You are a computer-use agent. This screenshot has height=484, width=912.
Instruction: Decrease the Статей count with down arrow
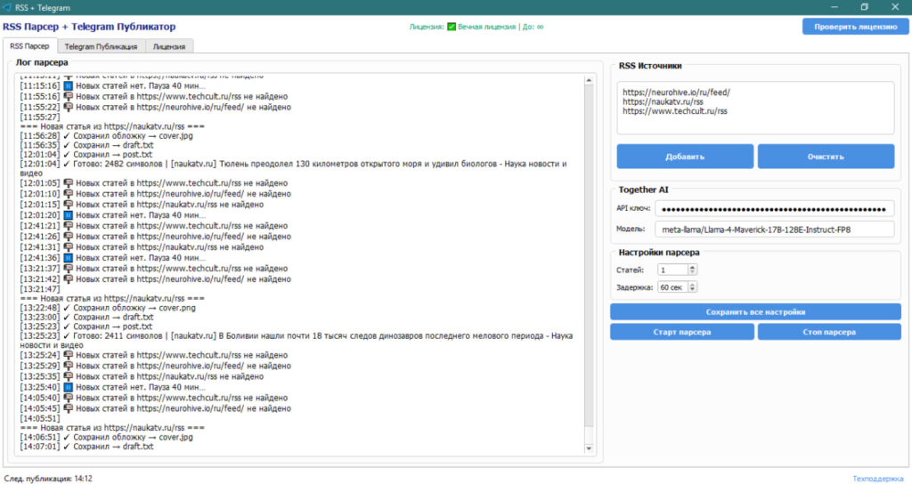pos(693,272)
